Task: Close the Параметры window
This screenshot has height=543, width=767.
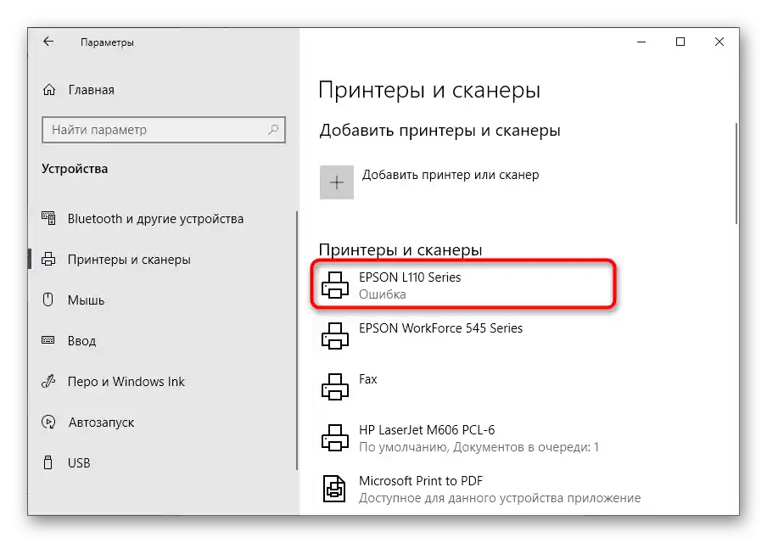Action: pyautogui.click(x=719, y=42)
